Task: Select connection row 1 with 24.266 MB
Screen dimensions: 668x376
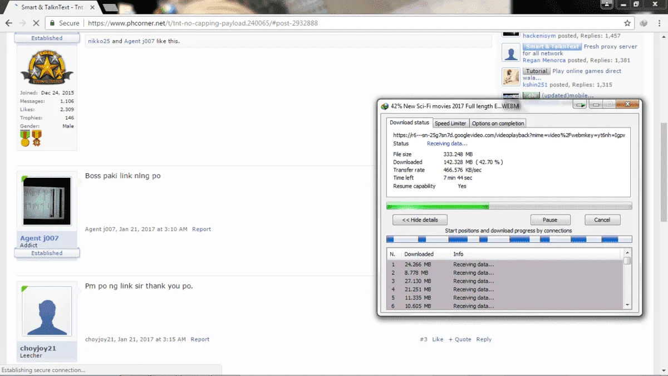Action: 505,265
